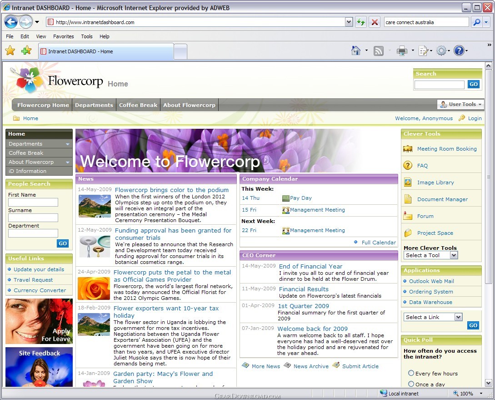Click the page vertical scrollbar thumb

click(488, 177)
